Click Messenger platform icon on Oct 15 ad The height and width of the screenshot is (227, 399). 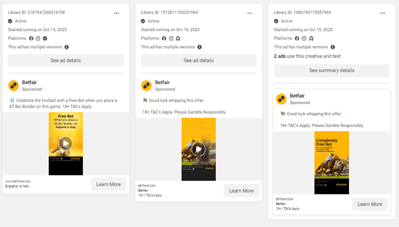tap(45, 38)
